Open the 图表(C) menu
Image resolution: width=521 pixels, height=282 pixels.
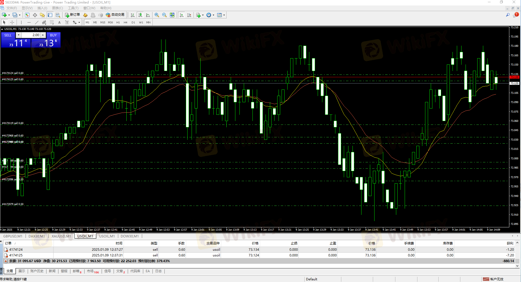click(57, 8)
